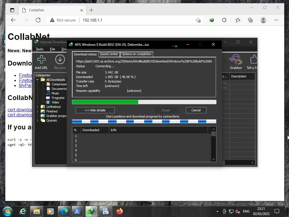Select the Music category

point(53,93)
